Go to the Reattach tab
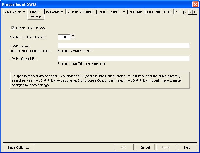This screenshot has height=153, width=200. (x=136, y=12)
